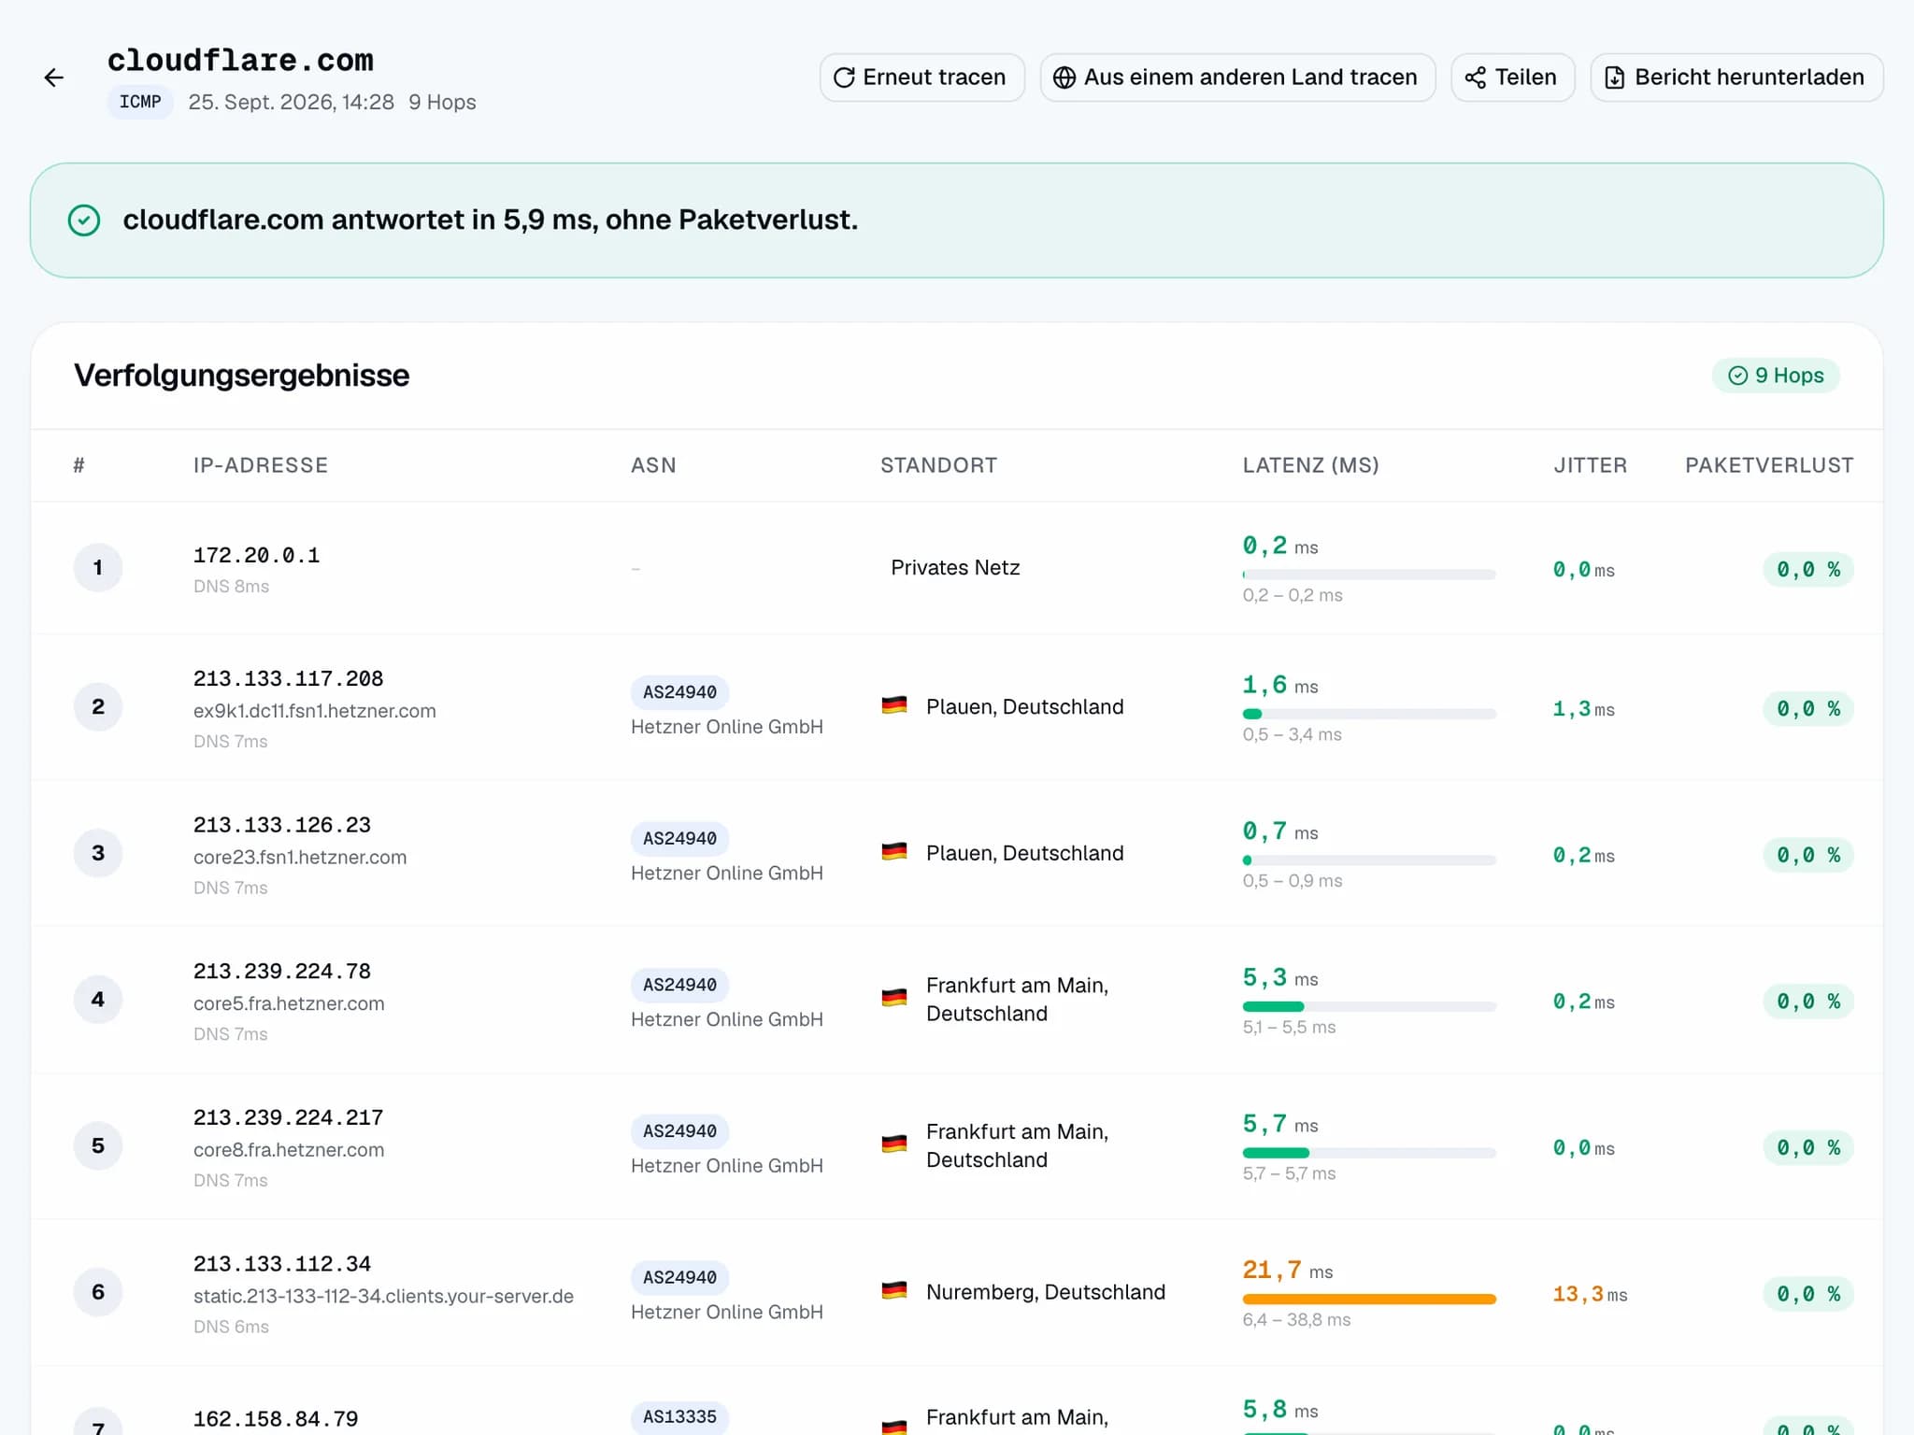Click the 21,7 ms latency value
The image size is (1914, 1435).
(x=1287, y=1271)
